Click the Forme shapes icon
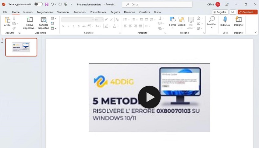Viewport: 259px width, 148px height. coord(172,20)
